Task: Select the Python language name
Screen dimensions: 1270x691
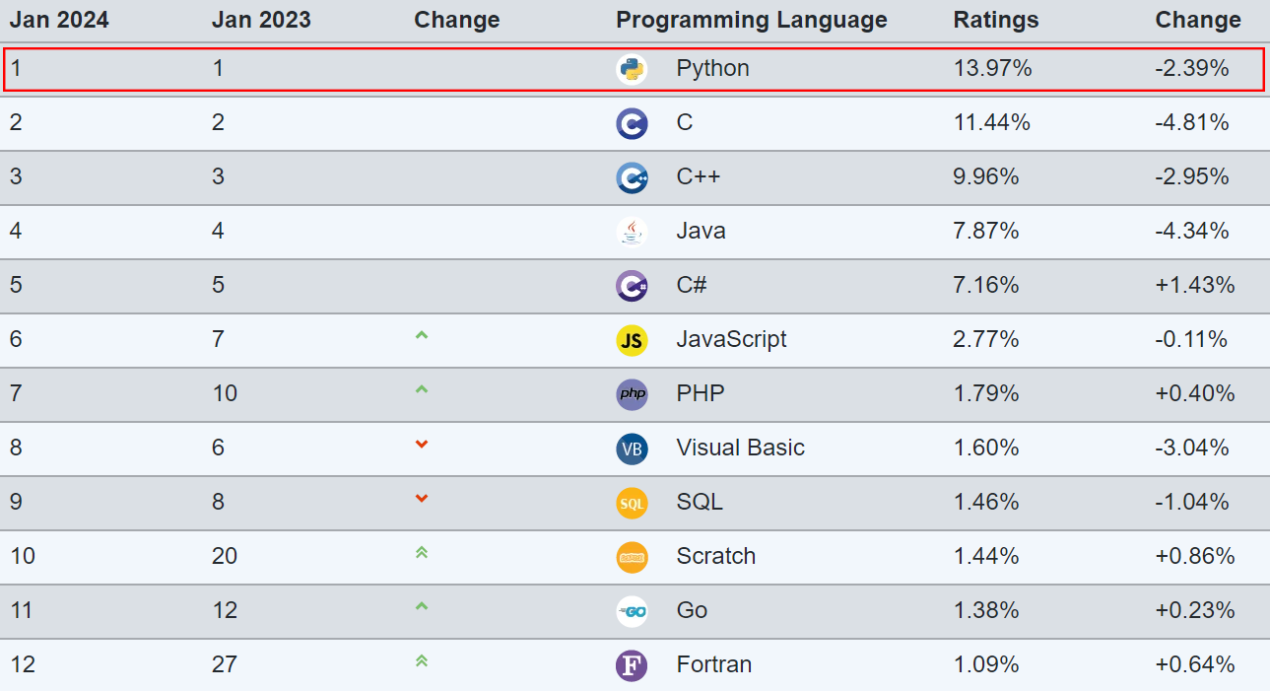Action: tap(712, 69)
